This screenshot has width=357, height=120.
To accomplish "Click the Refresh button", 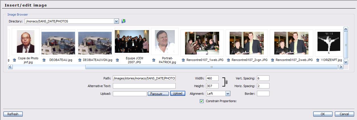I will tap(13, 114).
